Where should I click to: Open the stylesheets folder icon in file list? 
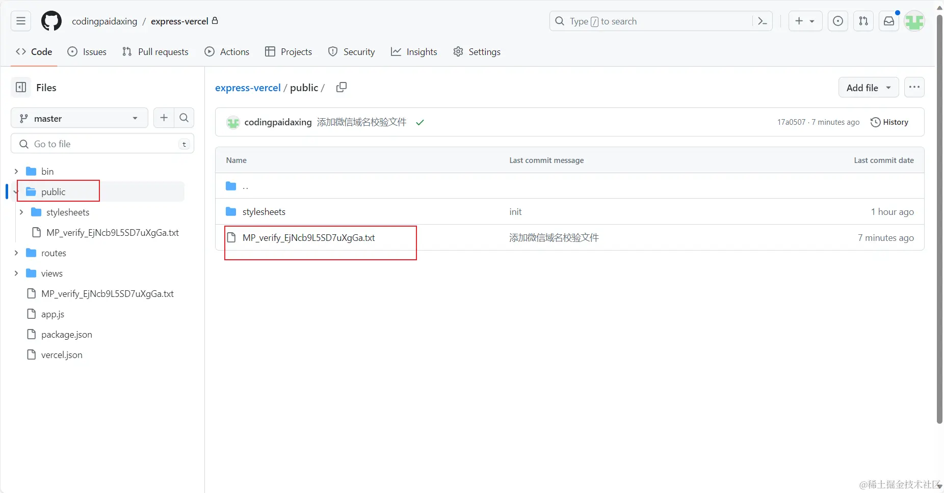[231, 211]
